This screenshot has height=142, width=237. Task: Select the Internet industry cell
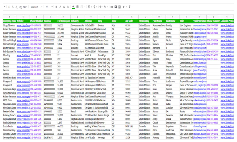(x=77, y=55)
